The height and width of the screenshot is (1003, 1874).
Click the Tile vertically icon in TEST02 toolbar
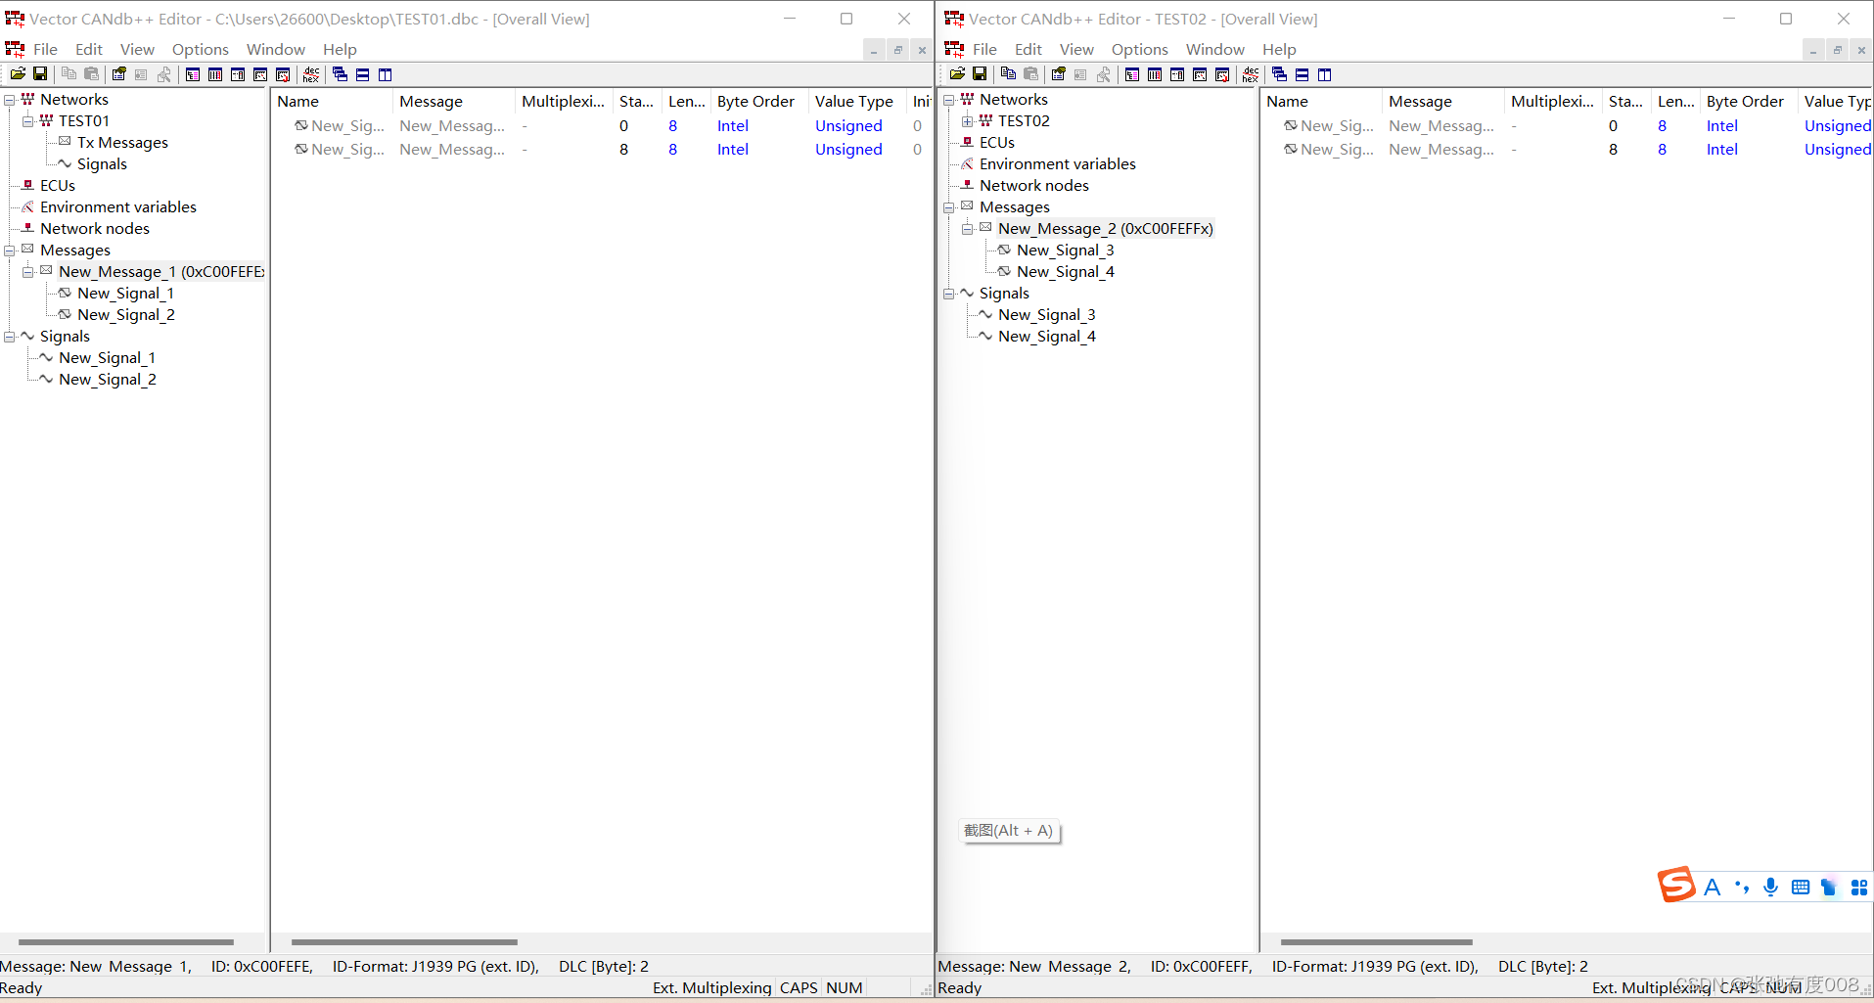tap(1324, 74)
